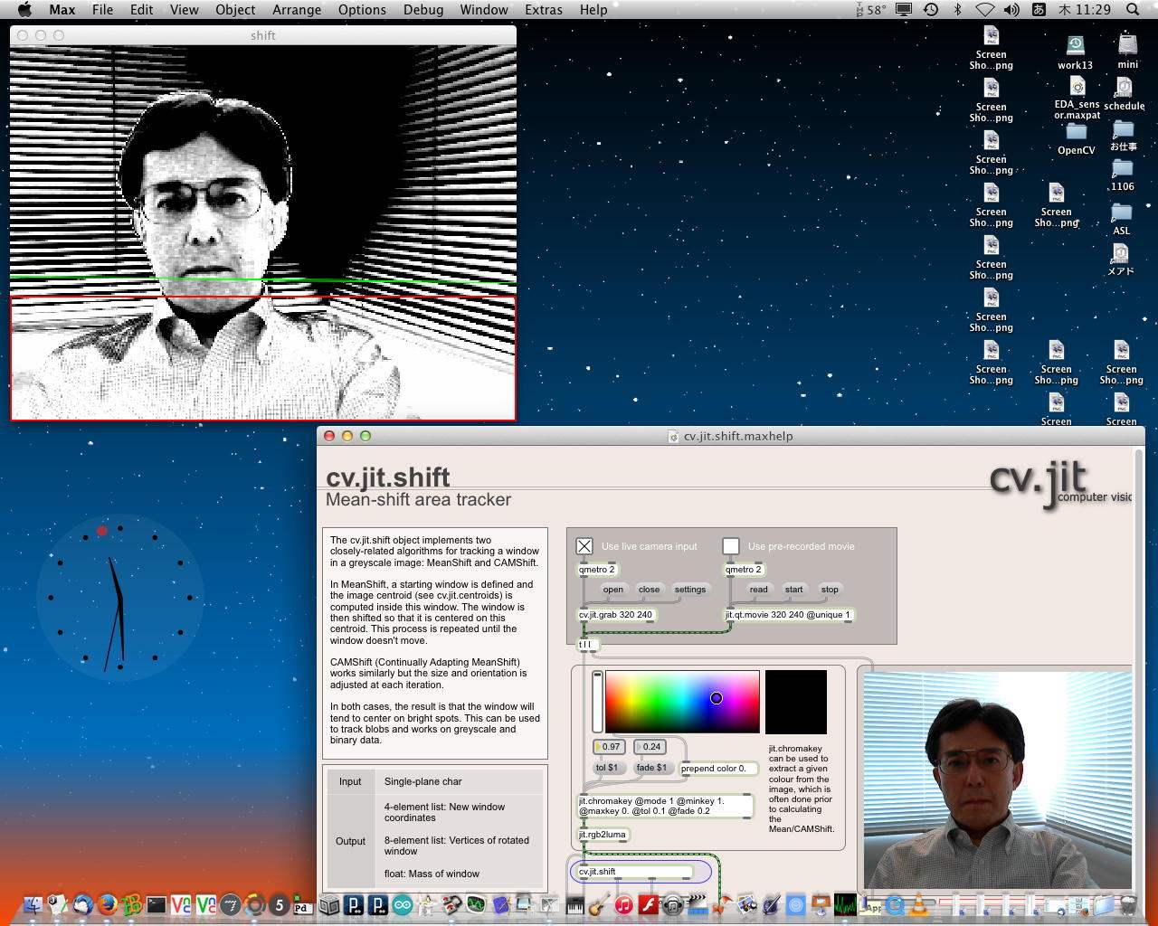1158x926 pixels.
Task: Click the close message box
Action: 650,590
